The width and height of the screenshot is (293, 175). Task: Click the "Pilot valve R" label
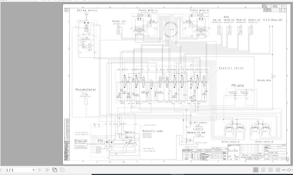(x=264, y=142)
